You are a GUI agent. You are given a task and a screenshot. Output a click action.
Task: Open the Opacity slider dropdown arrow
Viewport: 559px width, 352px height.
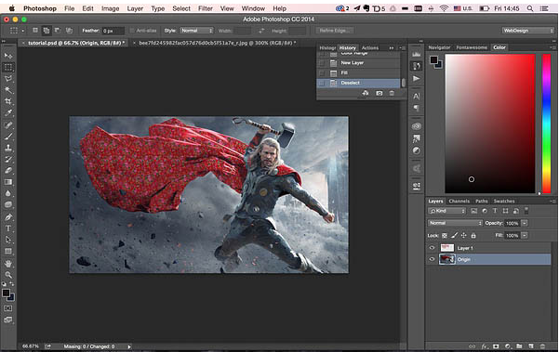[x=525, y=223]
